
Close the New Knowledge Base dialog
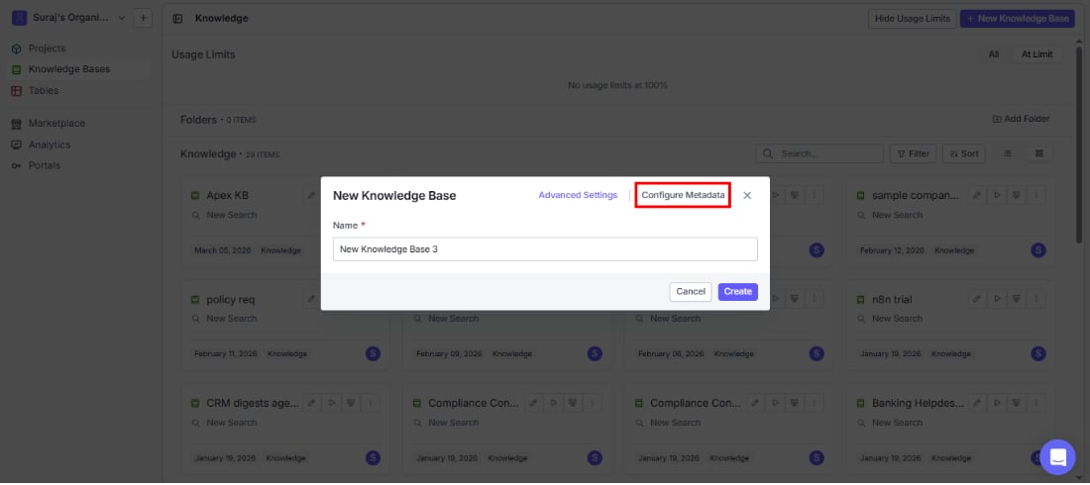[x=747, y=196]
